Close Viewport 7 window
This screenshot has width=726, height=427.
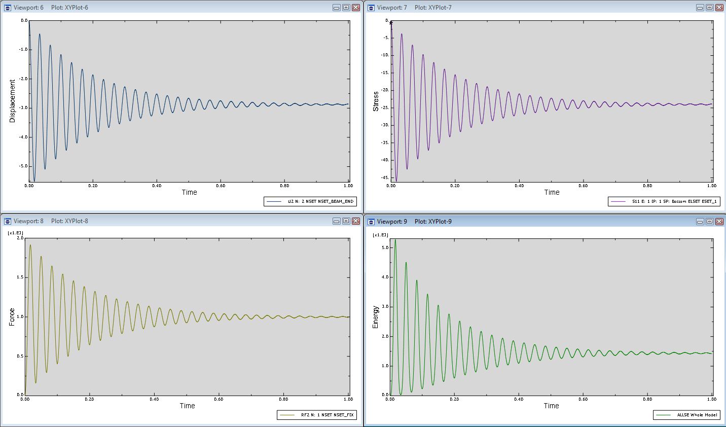tap(719, 8)
